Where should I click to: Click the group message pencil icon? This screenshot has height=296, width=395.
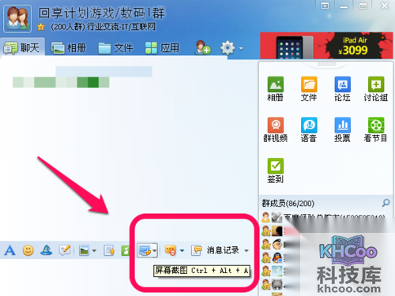[x=65, y=250]
